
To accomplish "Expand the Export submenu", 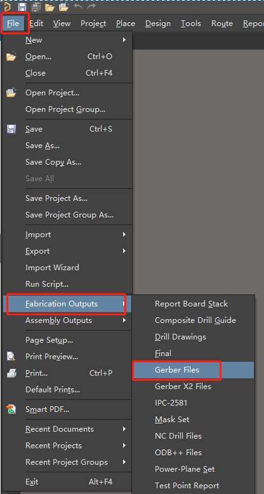I will click(x=67, y=251).
